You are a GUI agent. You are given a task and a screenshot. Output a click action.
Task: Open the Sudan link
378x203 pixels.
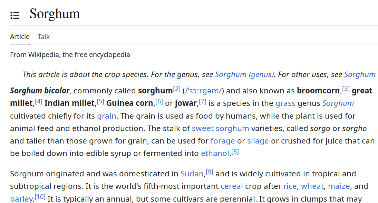click(x=193, y=174)
